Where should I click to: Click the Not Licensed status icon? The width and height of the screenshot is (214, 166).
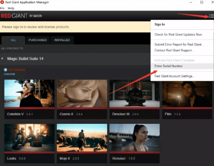5,70
